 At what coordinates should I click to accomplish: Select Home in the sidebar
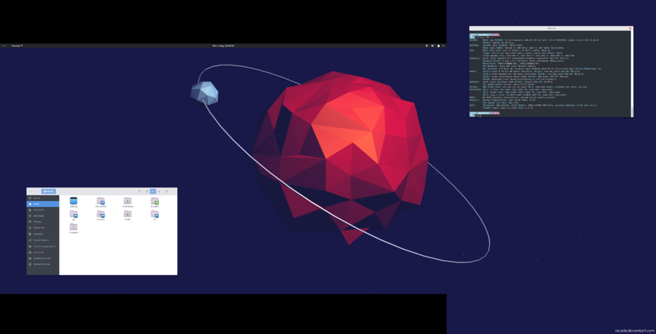tap(43, 204)
